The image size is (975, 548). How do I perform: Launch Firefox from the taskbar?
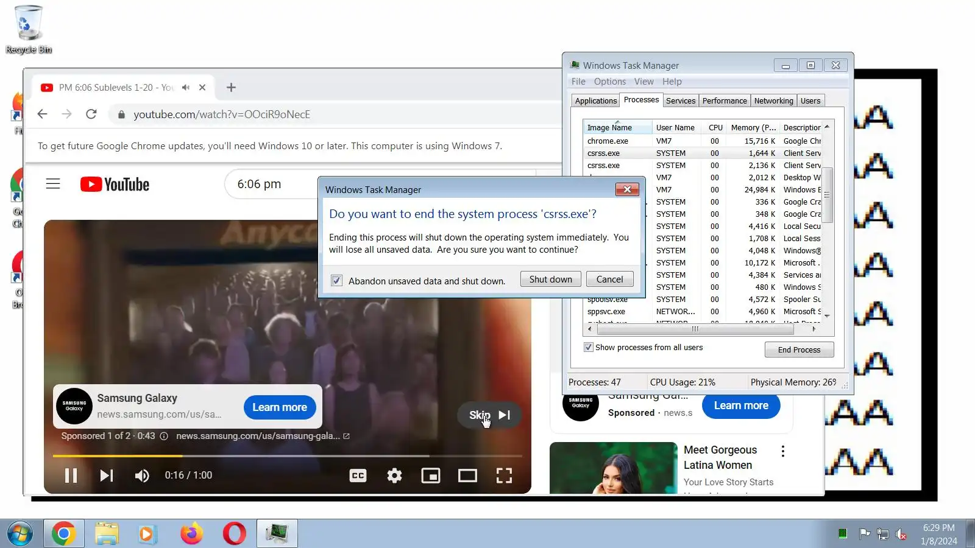point(192,534)
